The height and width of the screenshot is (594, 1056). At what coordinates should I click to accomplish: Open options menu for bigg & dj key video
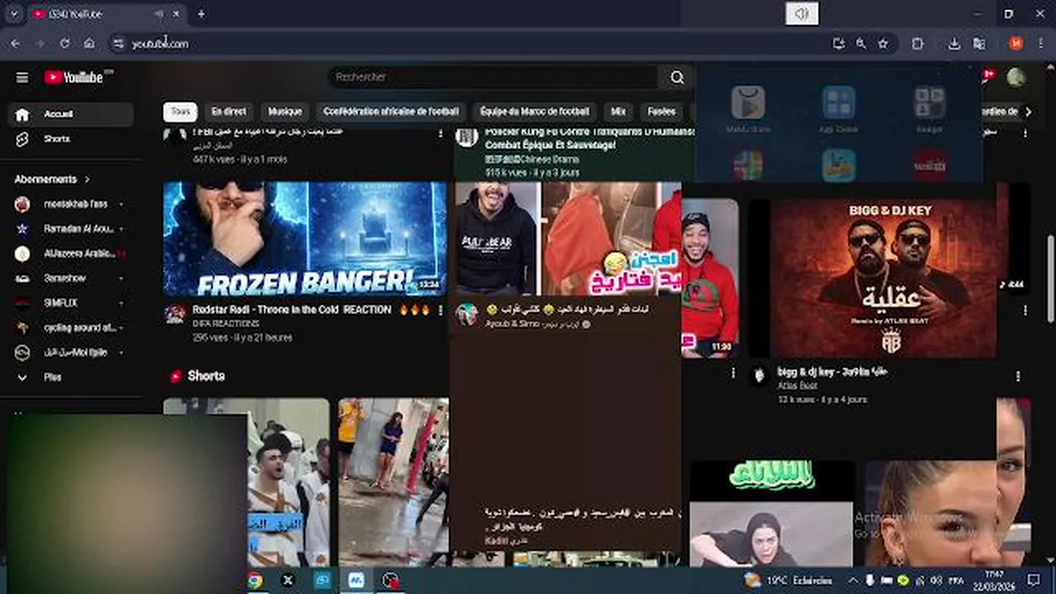click(x=1018, y=376)
